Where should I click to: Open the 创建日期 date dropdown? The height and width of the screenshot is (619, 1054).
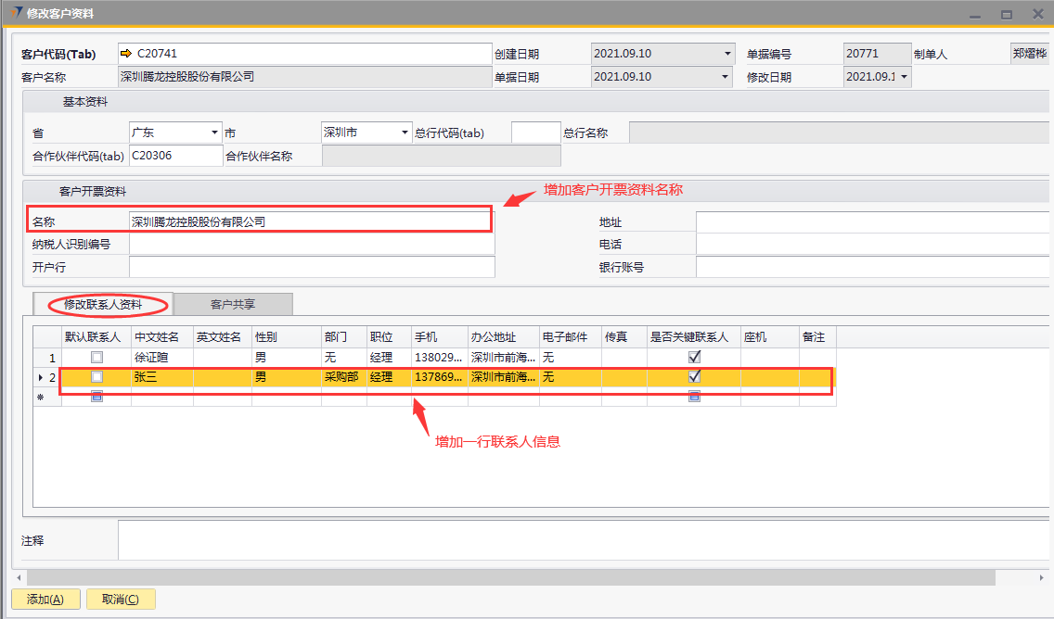point(726,54)
